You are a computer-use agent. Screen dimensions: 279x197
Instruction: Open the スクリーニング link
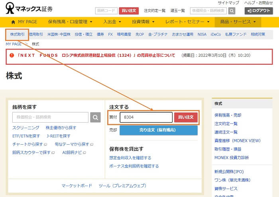(x=26, y=128)
